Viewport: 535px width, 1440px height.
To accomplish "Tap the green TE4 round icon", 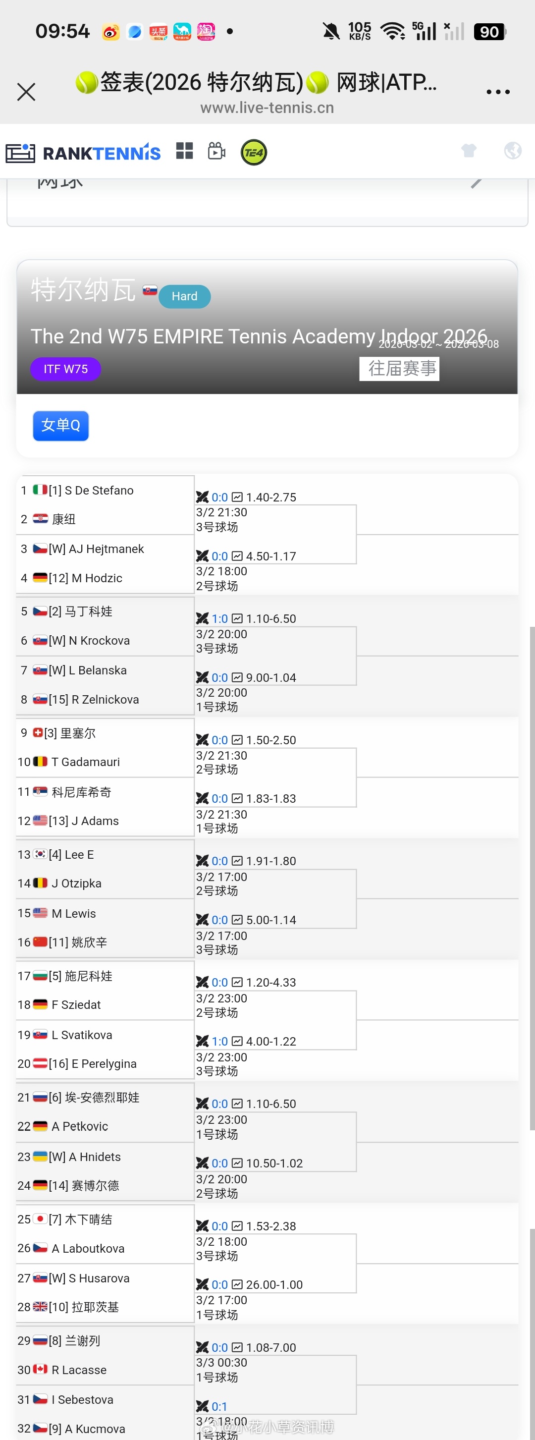I will point(254,152).
